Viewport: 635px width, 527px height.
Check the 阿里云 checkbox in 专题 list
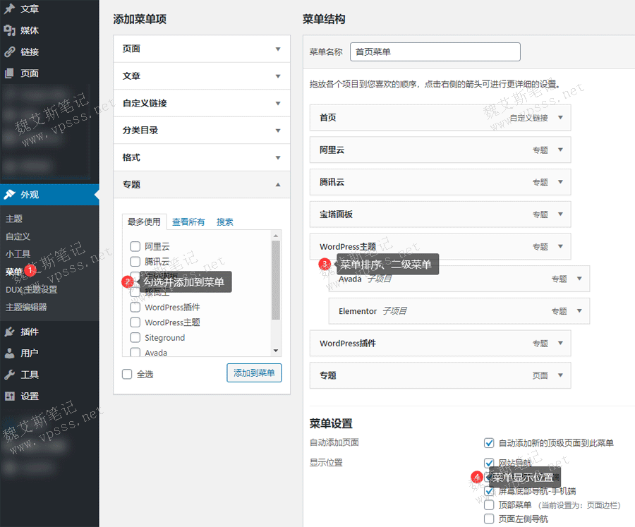[x=135, y=246]
